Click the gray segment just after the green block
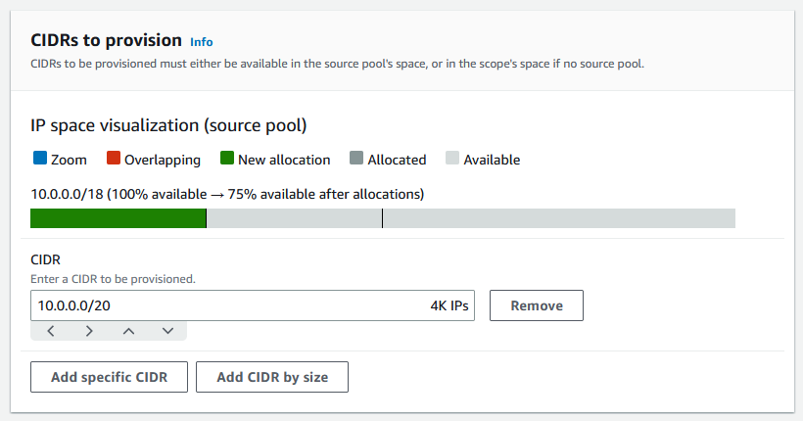The image size is (803, 421). click(x=294, y=218)
